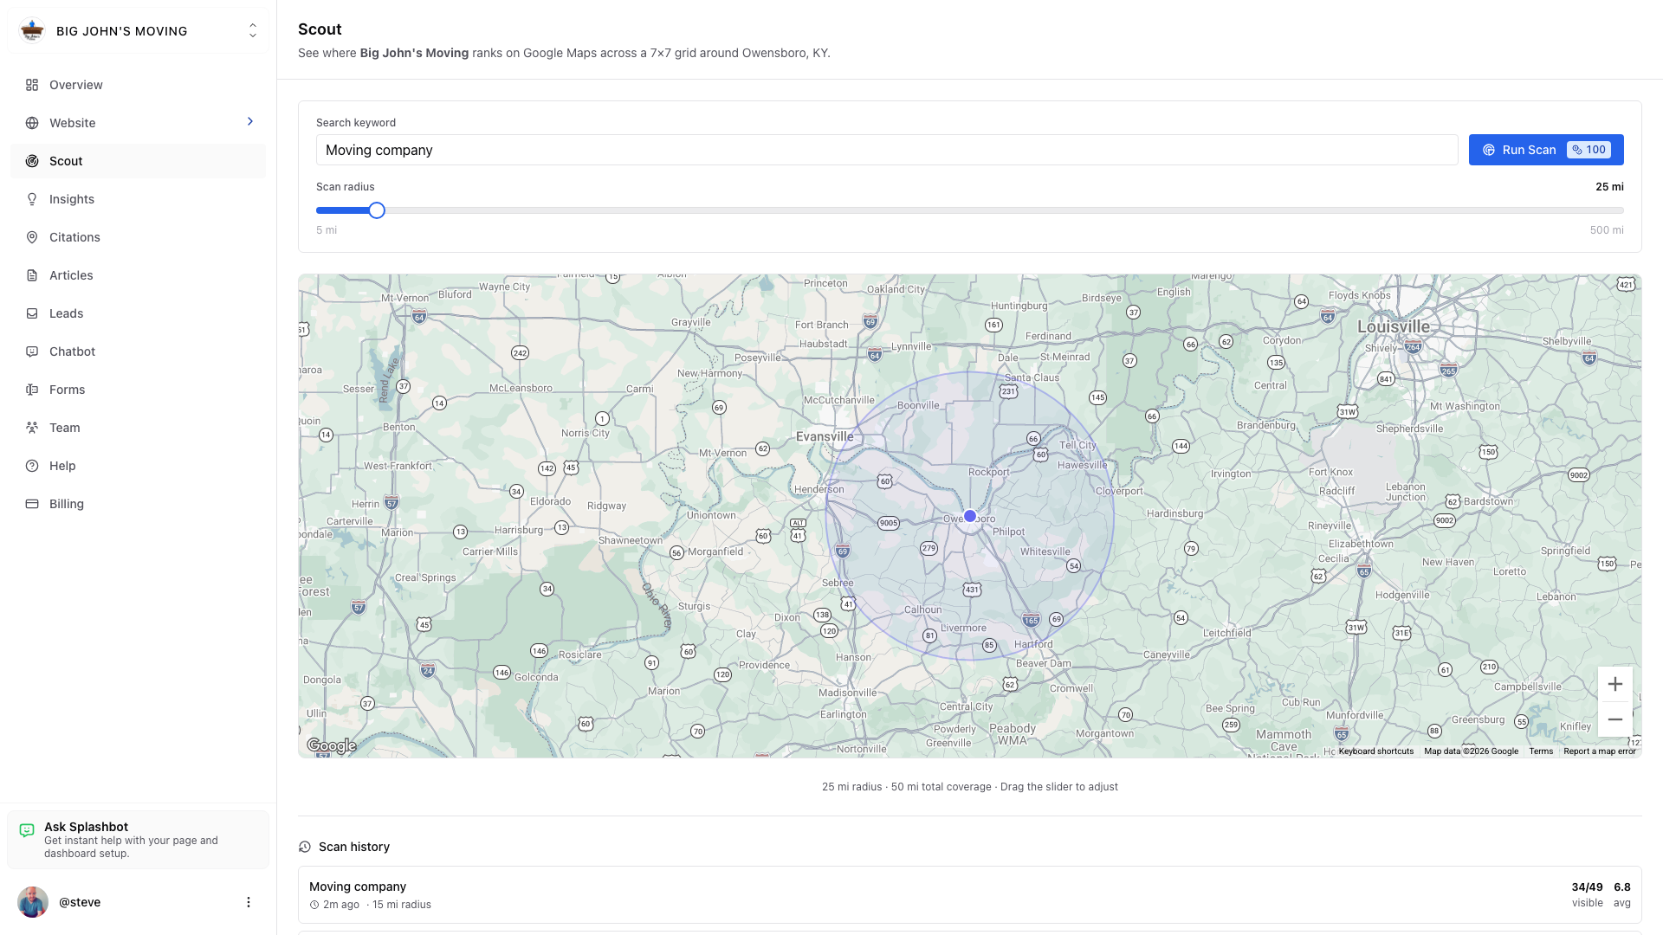Click the Ask Splashbot chat bubble icon
Image resolution: width=1663 pixels, height=935 pixels.
pyautogui.click(x=29, y=829)
